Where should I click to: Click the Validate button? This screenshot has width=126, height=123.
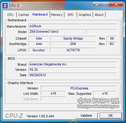[x=86, y=115]
